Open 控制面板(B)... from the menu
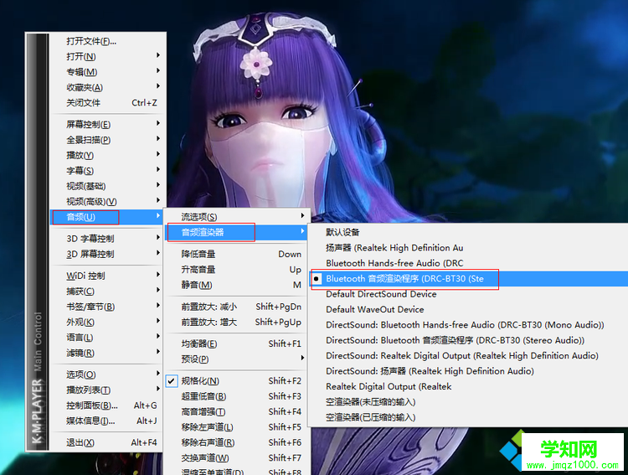The width and height of the screenshot is (628, 475). click(x=107, y=405)
